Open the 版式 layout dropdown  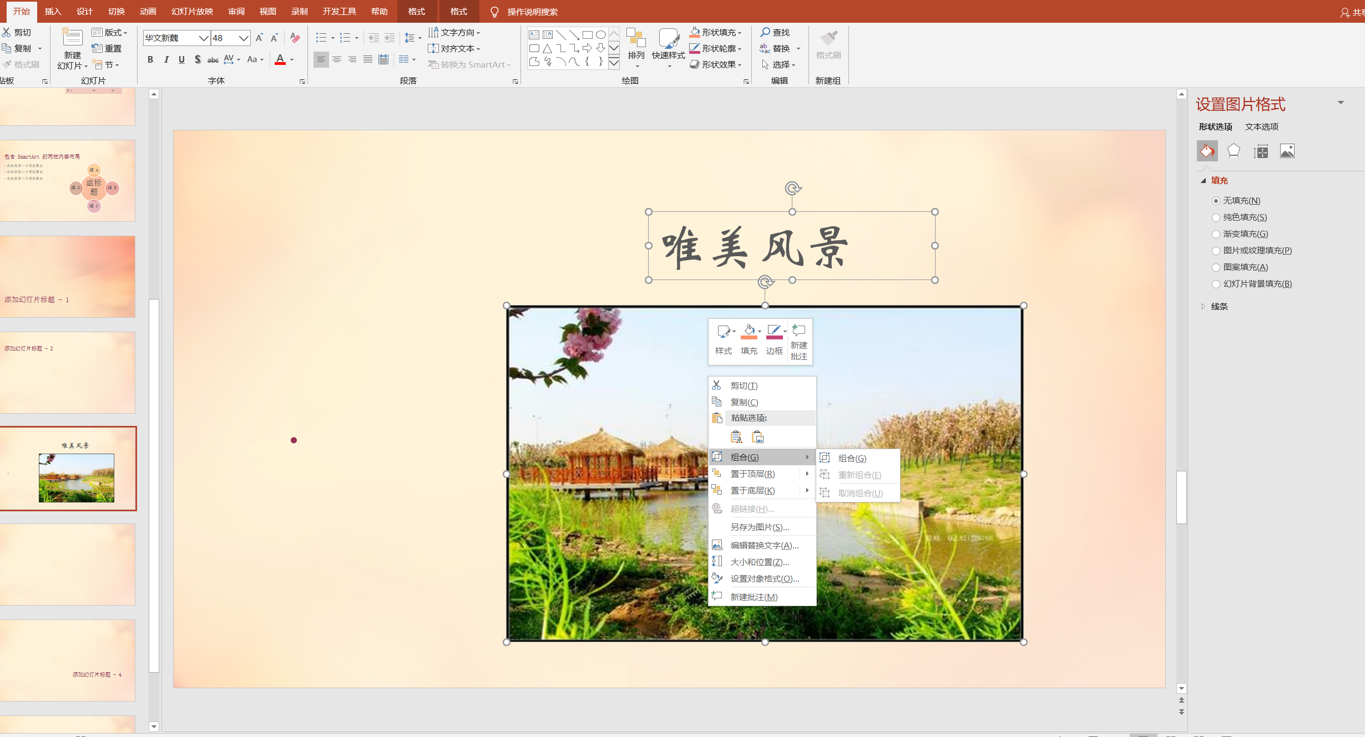pyautogui.click(x=109, y=32)
